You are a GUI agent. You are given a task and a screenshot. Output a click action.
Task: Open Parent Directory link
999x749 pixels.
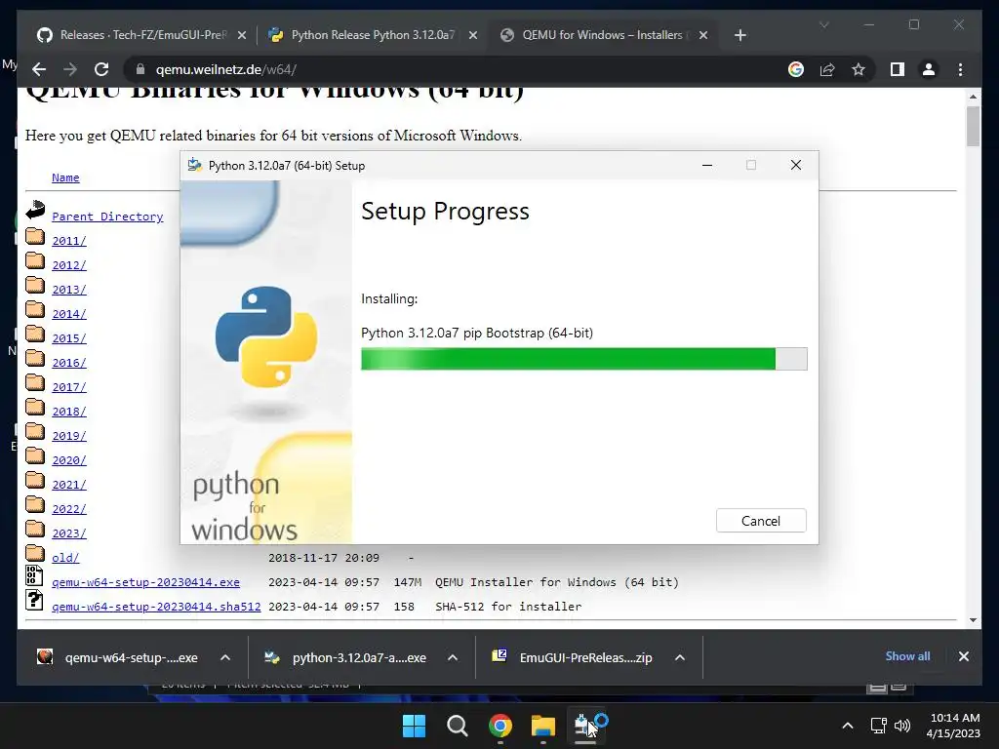coord(107,217)
